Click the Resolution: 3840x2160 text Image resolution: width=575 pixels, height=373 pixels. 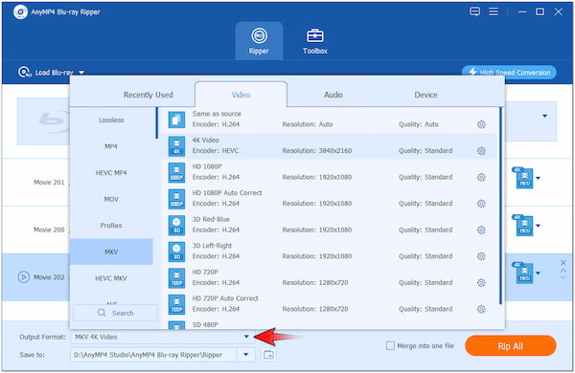(317, 151)
